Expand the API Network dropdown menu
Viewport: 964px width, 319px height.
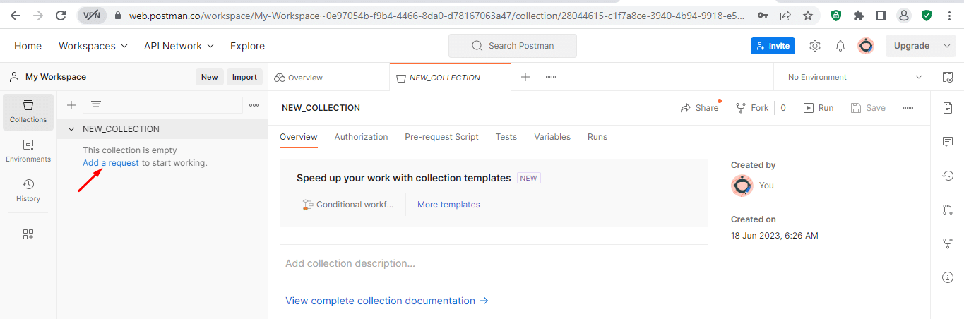[179, 46]
